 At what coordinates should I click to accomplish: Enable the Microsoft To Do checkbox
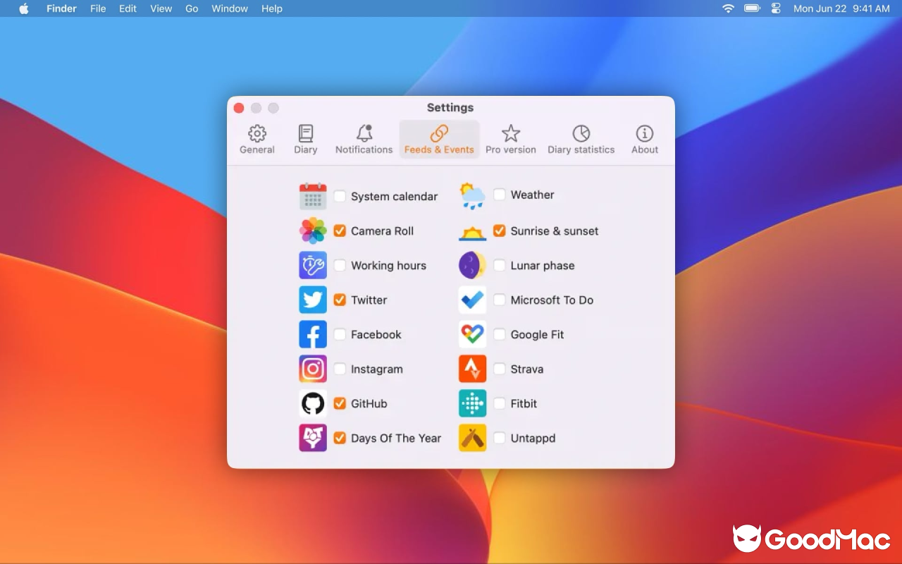click(499, 300)
